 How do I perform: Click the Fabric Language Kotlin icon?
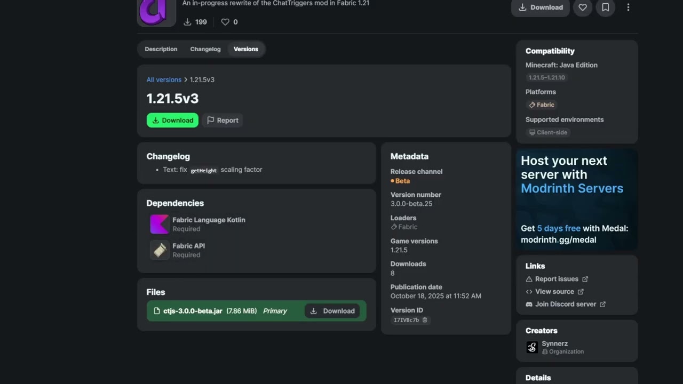(x=160, y=224)
